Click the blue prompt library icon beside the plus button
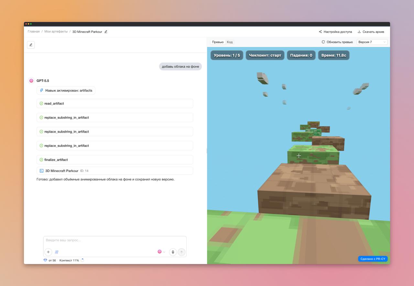The width and height of the screenshot is (414, 286). click(57, 252)
